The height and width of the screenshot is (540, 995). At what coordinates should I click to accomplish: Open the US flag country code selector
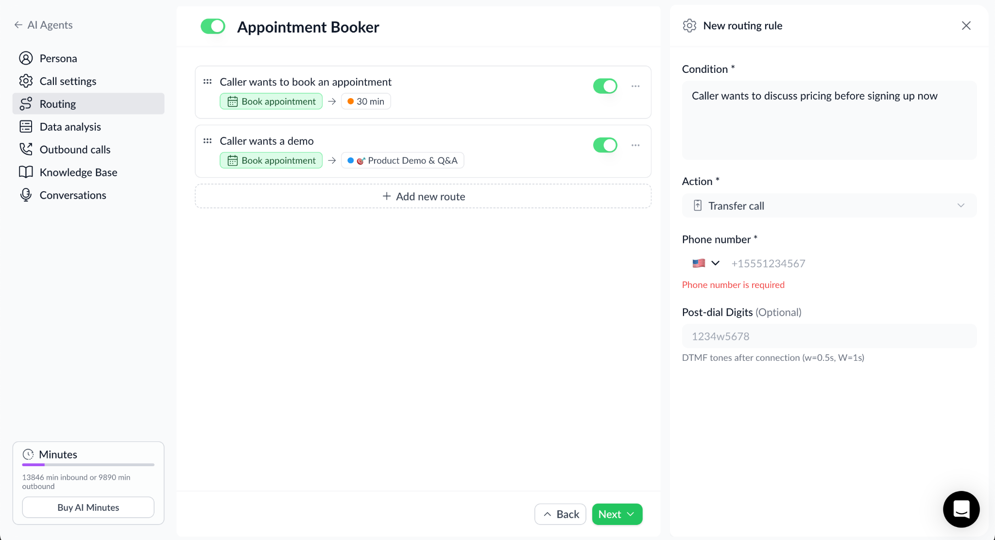(706, 263)
